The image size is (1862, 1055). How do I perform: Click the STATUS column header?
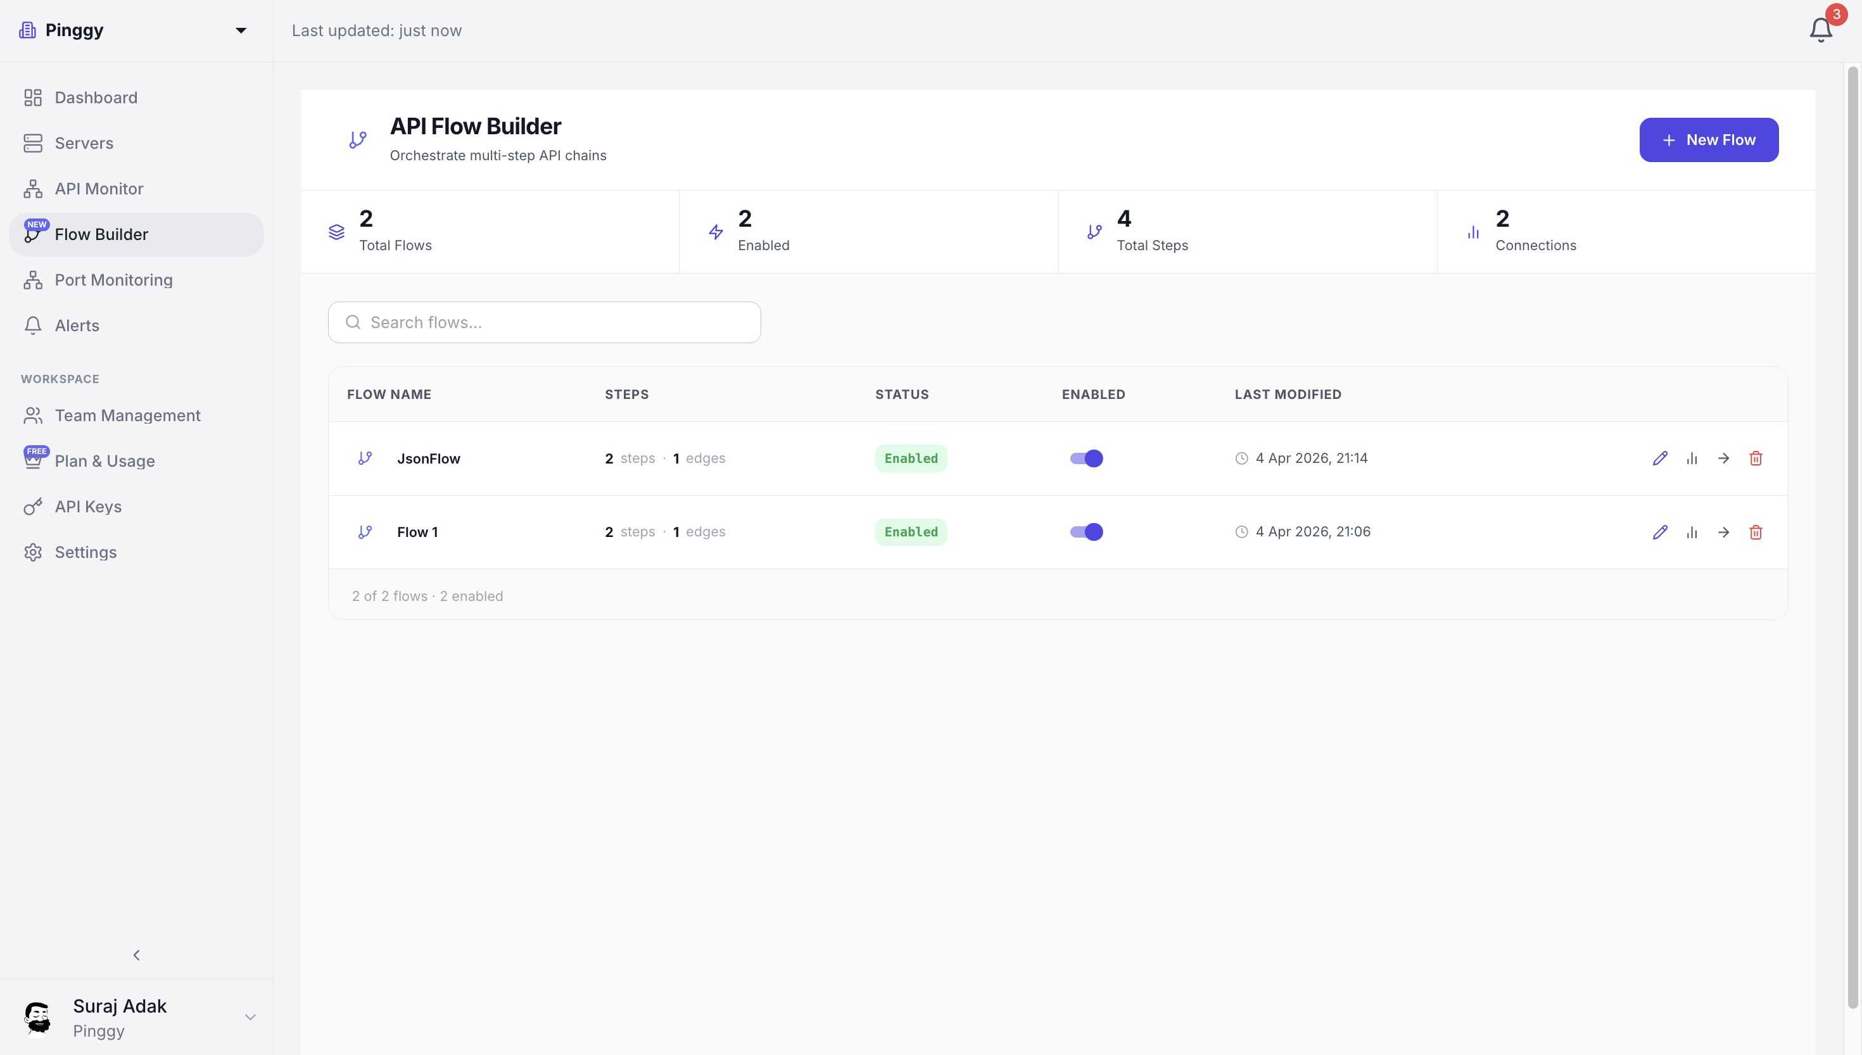pyautogui.click(x=902, y=394)
